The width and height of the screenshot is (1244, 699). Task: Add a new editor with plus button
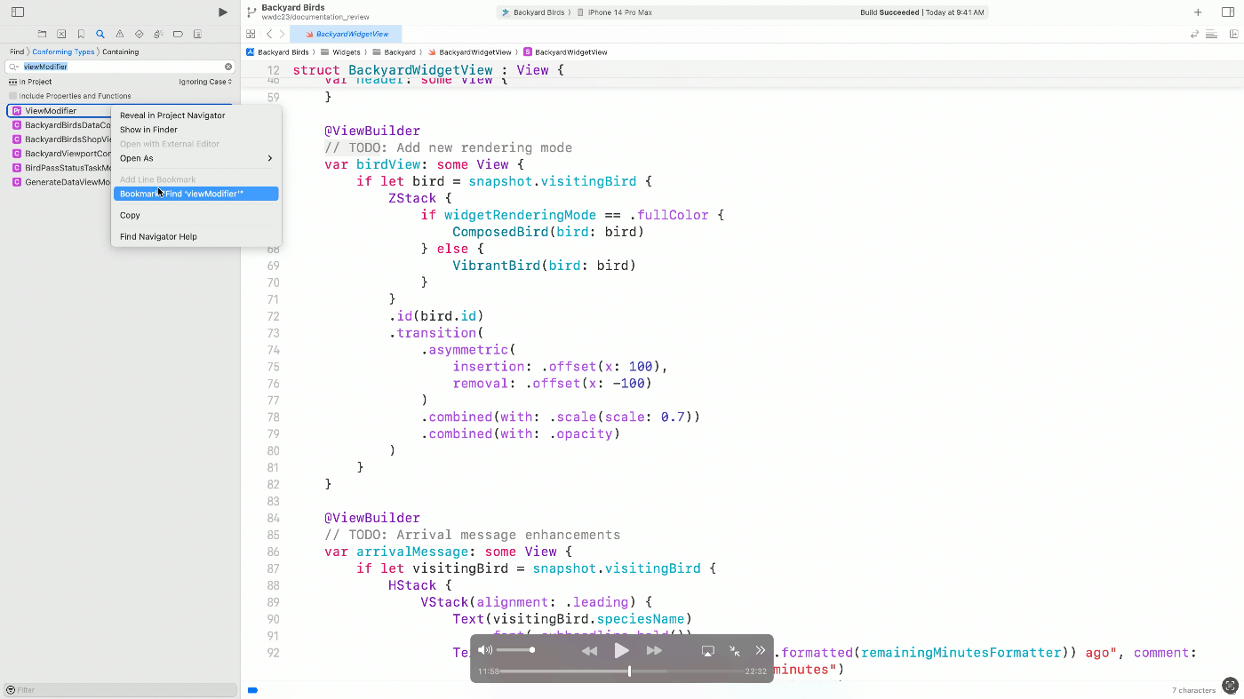tap(1198, 12)
